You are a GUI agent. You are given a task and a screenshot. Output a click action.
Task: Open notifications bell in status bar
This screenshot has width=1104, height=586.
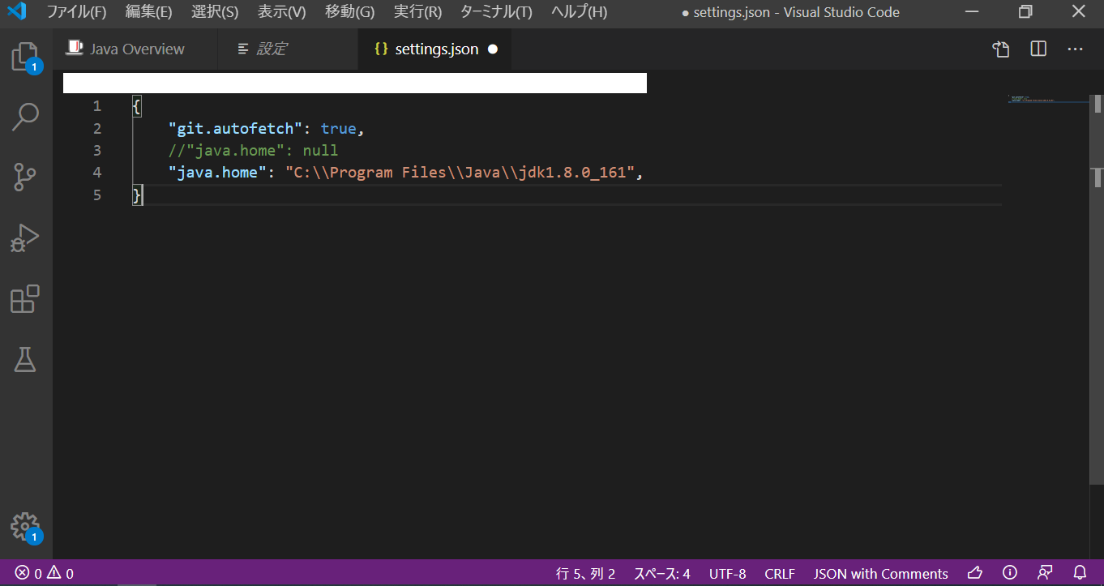pyautogui.click(x=1080, y=574)
